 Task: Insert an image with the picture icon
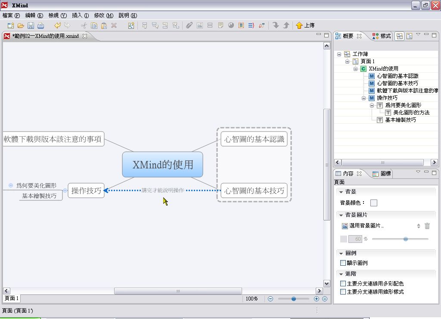click(200, 25)
